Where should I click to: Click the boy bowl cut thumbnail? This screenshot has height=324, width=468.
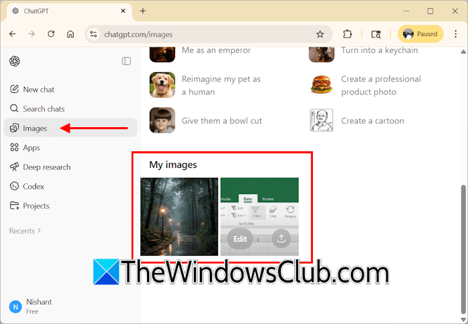point(162,120)
